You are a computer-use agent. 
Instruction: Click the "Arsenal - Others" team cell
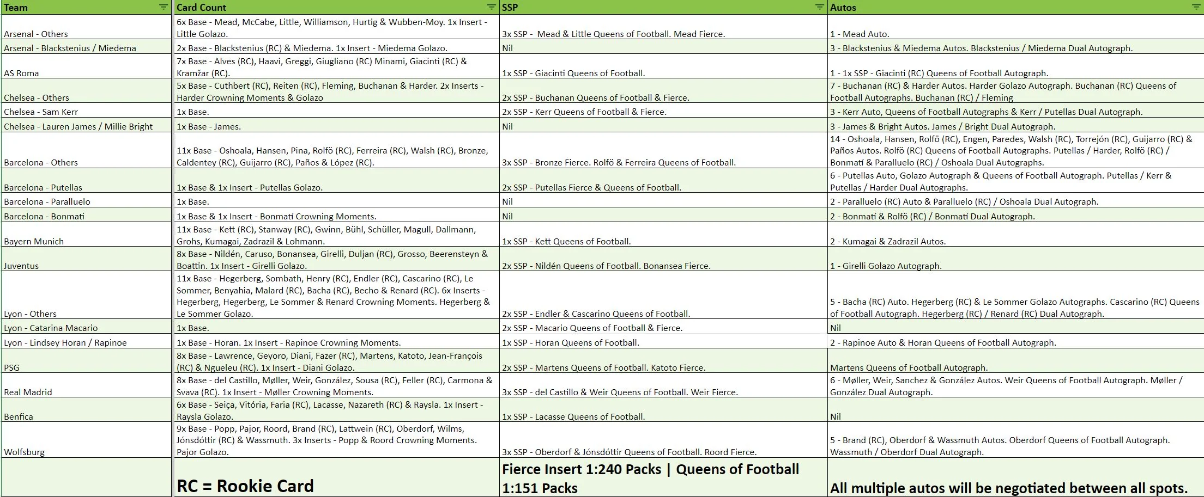87,27
